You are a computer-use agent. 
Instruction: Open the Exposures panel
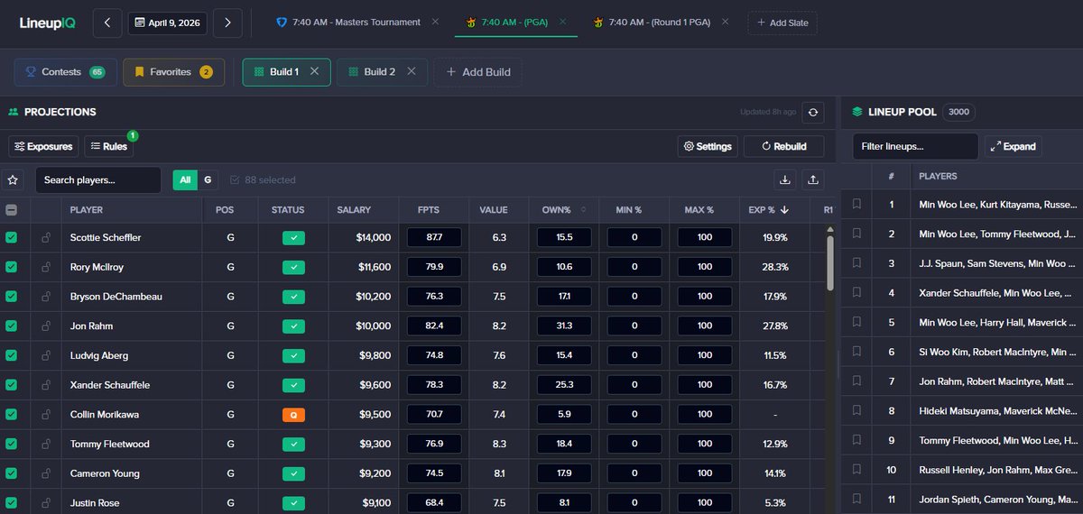click(x=43, y=146)
